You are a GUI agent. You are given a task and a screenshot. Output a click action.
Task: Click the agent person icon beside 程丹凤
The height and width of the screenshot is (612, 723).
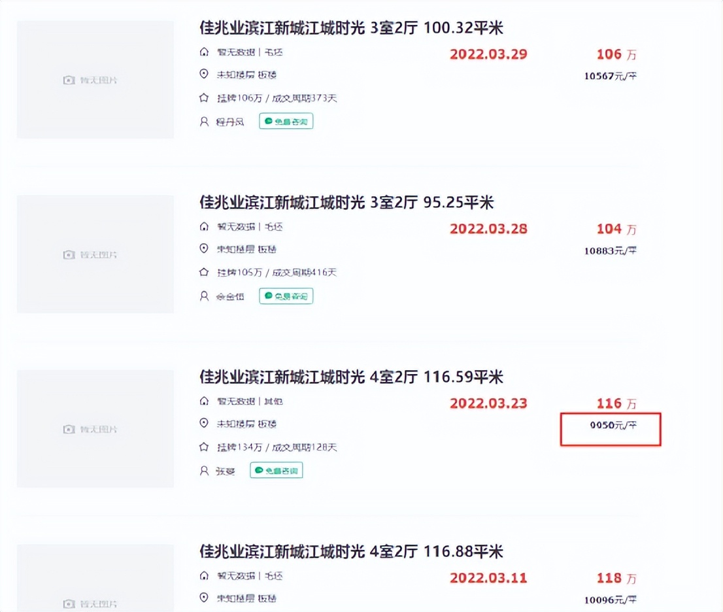[x=204, y=121]
